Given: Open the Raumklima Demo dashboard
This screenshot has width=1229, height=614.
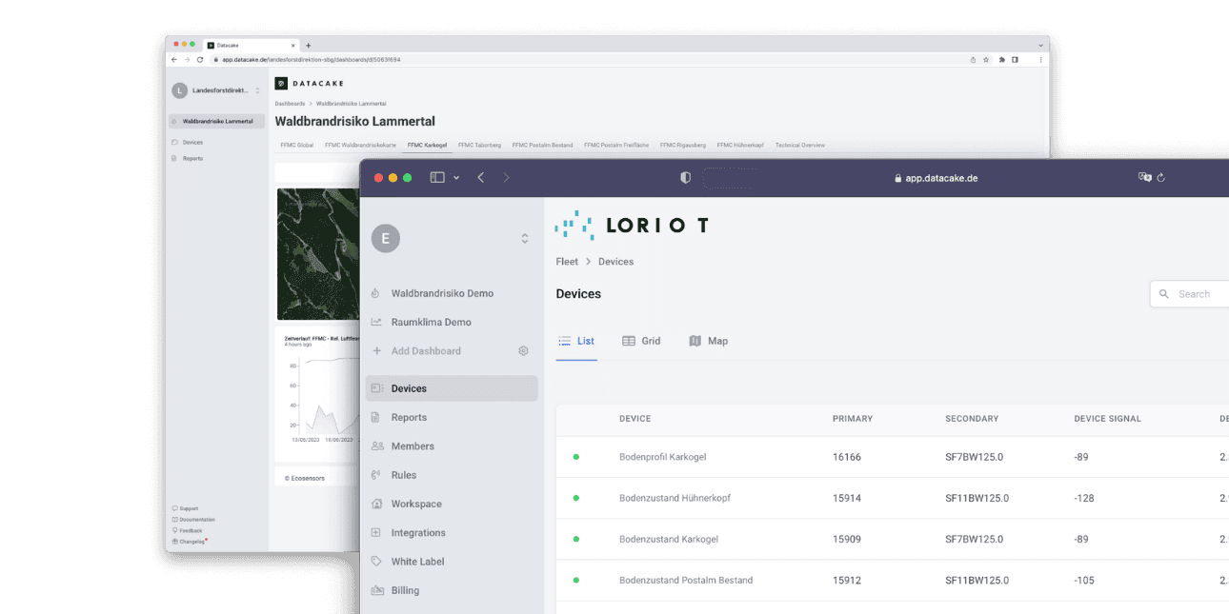Looking at the screenshot, I should 431,322.
